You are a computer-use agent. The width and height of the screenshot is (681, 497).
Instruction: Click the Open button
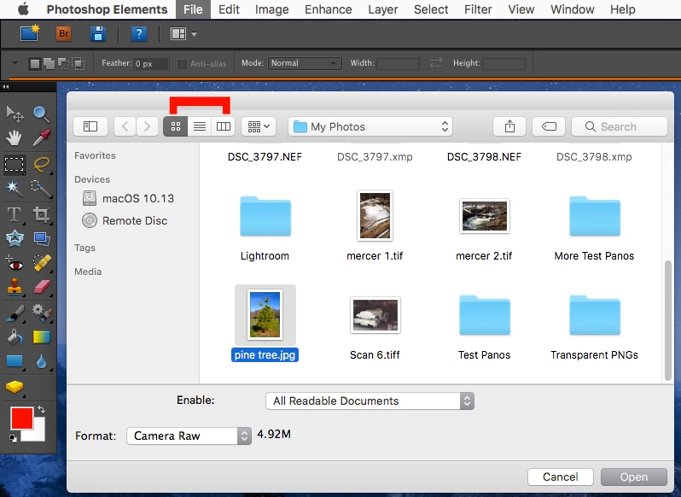tap(634, 477)
